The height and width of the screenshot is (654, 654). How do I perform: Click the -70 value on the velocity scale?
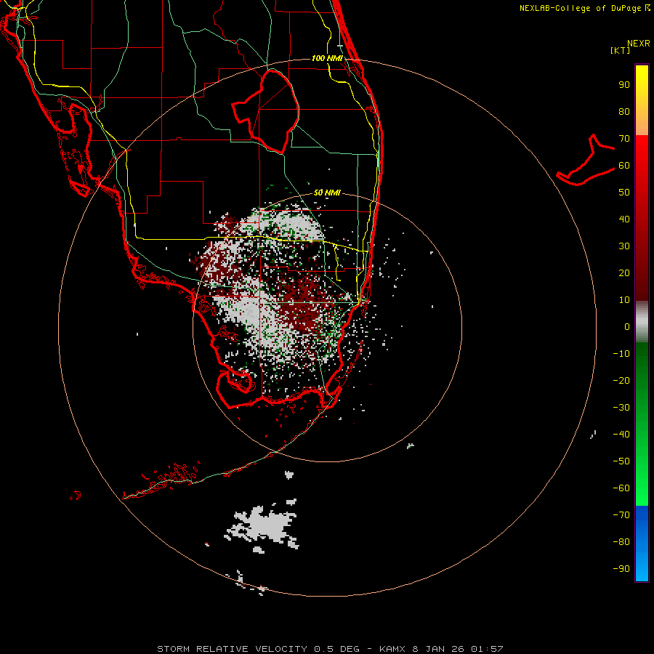coord(621,514)
